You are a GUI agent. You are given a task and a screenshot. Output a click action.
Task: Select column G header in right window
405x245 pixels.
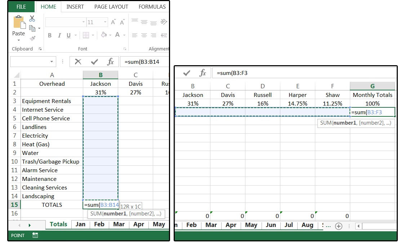tap(373, 86)
